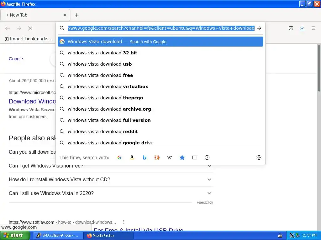321x240 pixels.
Task: Click the selected URL in address bar
Action: [x=161, y=28]
